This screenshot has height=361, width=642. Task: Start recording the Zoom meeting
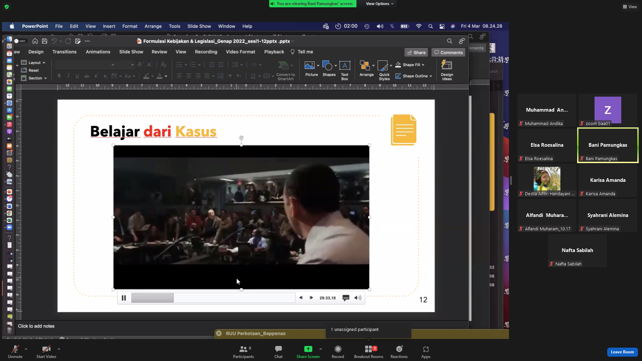point(338,352)
